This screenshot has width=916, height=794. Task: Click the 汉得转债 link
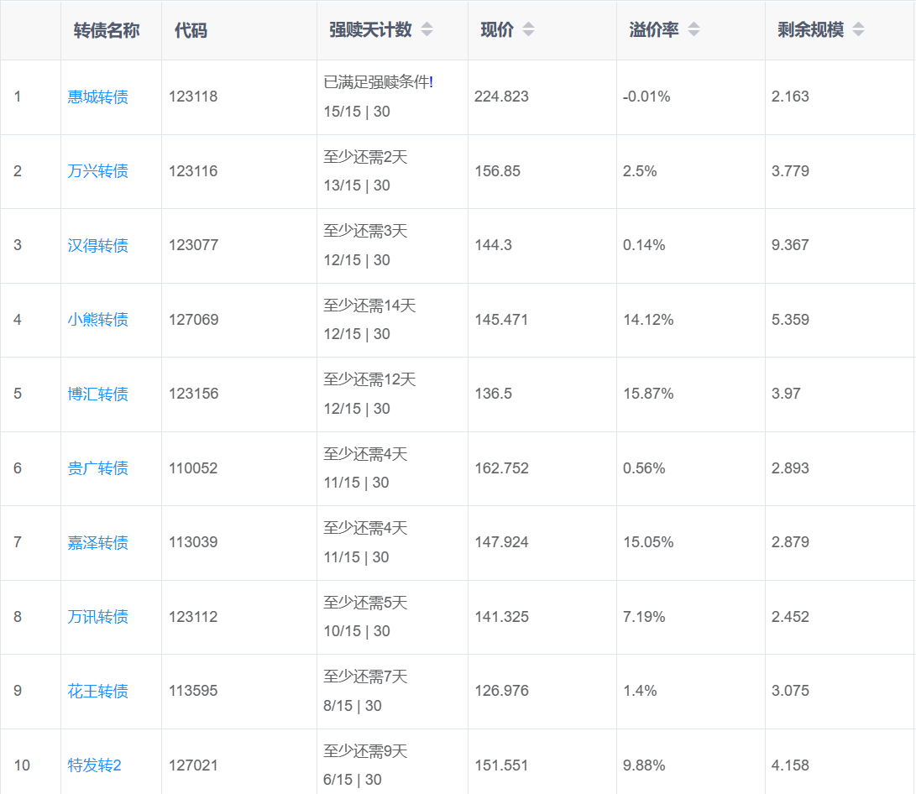tap(97, 246)
